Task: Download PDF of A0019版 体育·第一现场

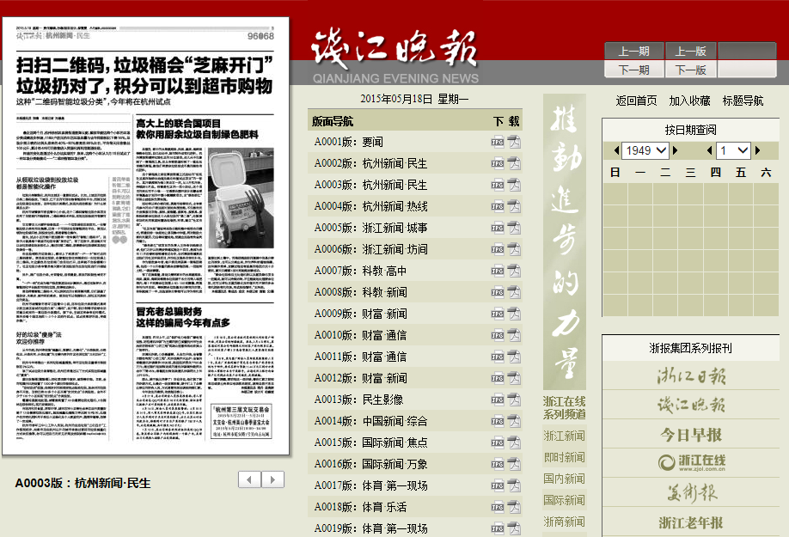Action: (x=514, y=528)
